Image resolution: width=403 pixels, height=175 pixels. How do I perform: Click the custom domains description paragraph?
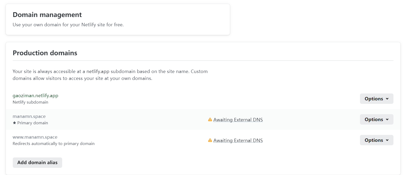pos(110,75)
